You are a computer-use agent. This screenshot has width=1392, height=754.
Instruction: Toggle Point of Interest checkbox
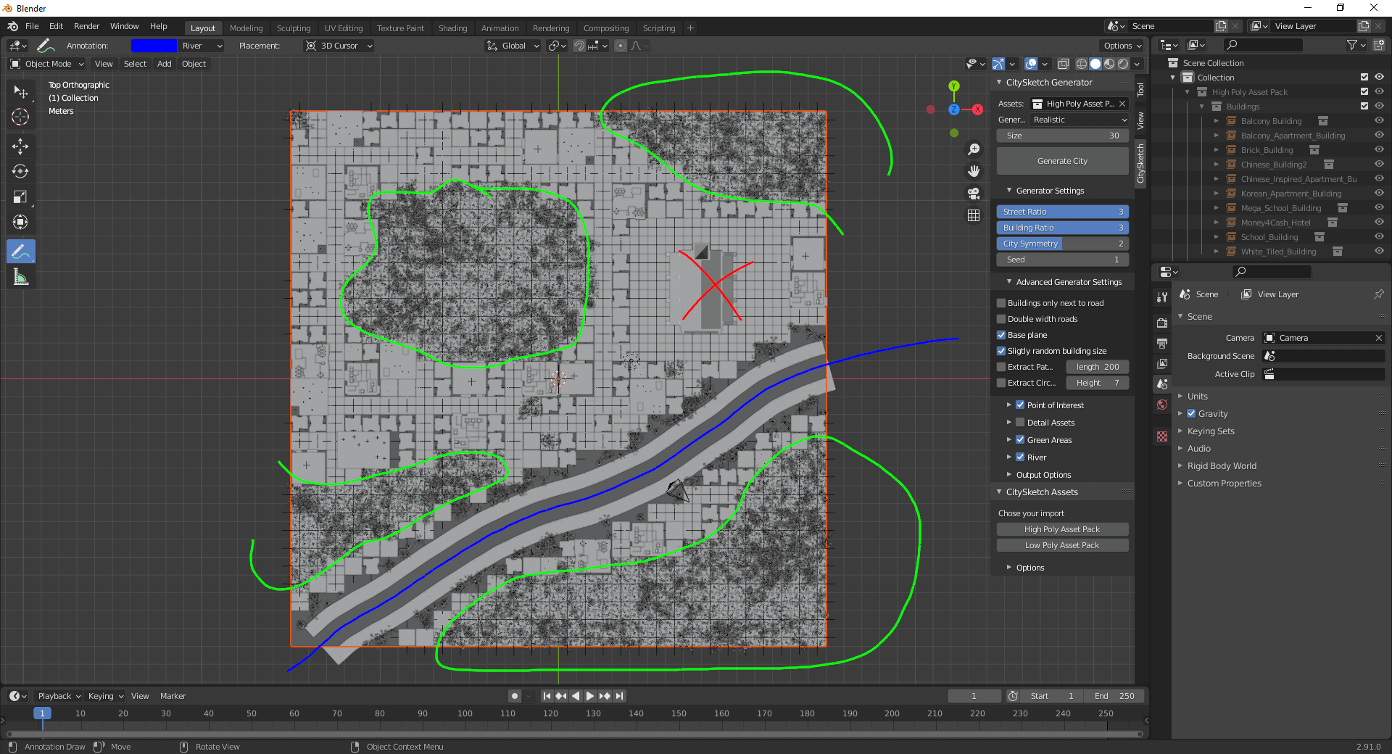(x=1020, y=405)
